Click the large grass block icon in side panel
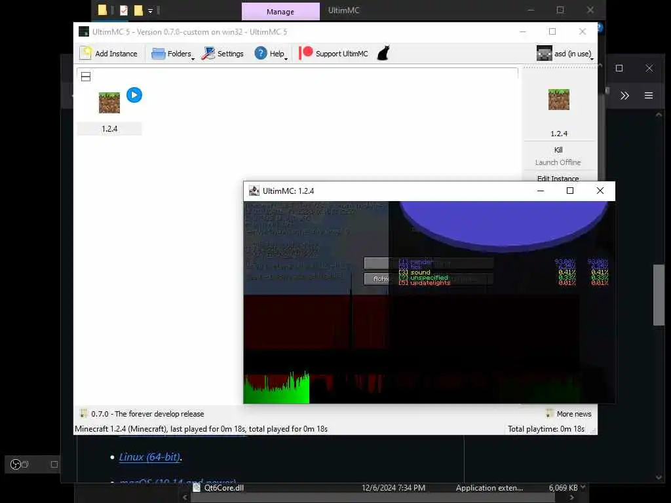 (x=559, y=100)
